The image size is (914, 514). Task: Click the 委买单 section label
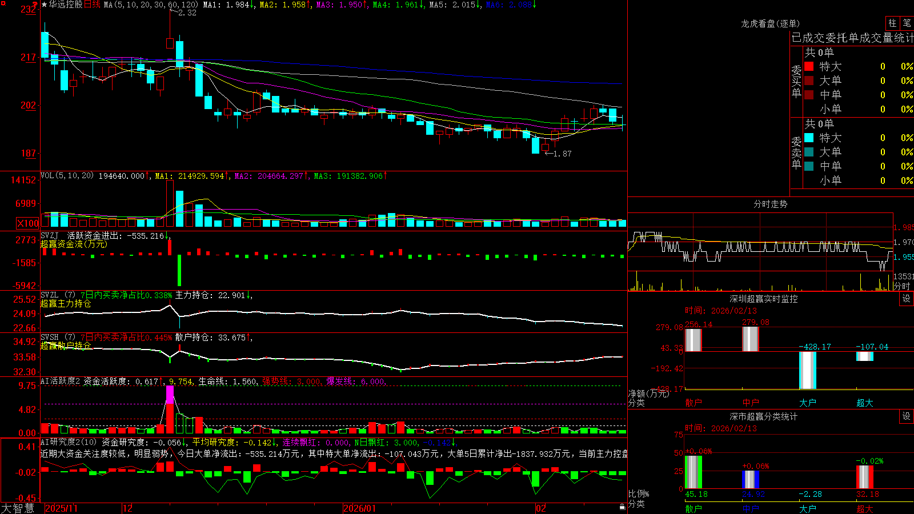[x=796, y=81]
